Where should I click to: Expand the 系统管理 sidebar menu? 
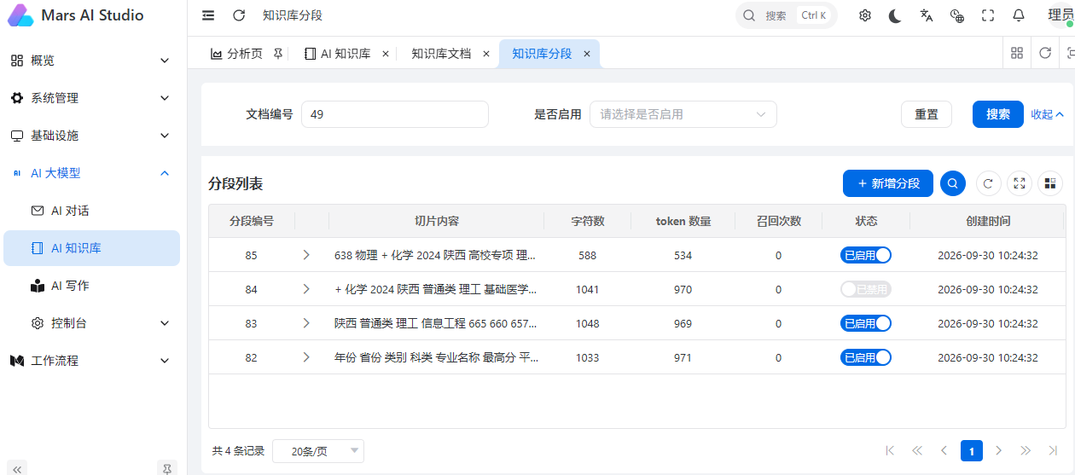(x=90, y=98)
